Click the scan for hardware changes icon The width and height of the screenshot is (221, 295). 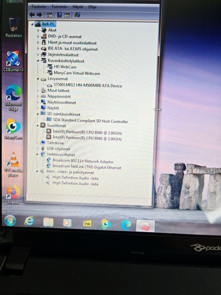[x=77, y=15]
